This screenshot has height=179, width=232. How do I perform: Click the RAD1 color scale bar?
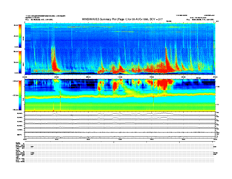tap(20, 62)
